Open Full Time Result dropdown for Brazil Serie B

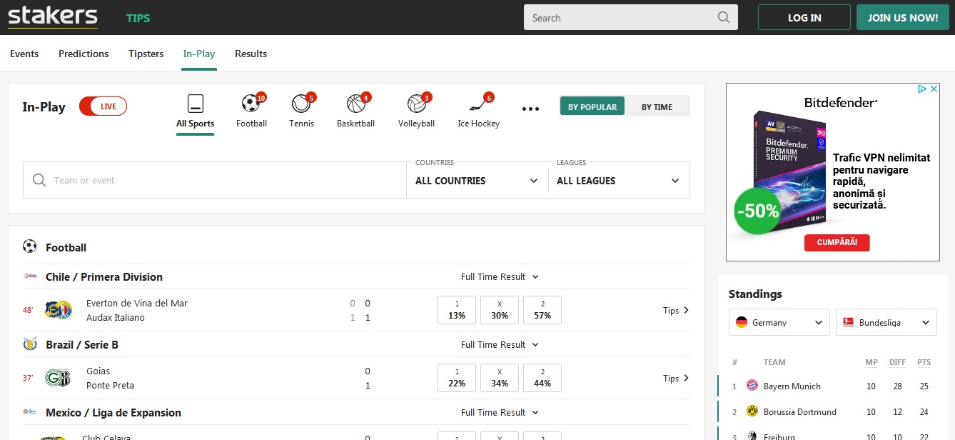[x=500, y=344]
